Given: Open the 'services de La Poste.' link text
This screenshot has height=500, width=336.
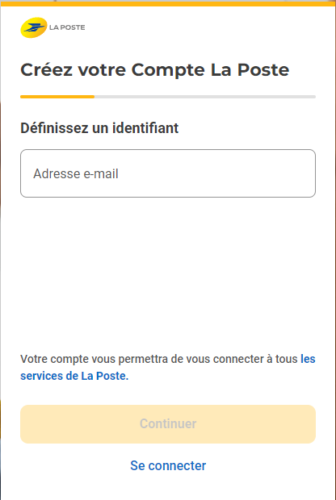Looking at the screenshot, I should pyautogui.click(x=74, y=376).
